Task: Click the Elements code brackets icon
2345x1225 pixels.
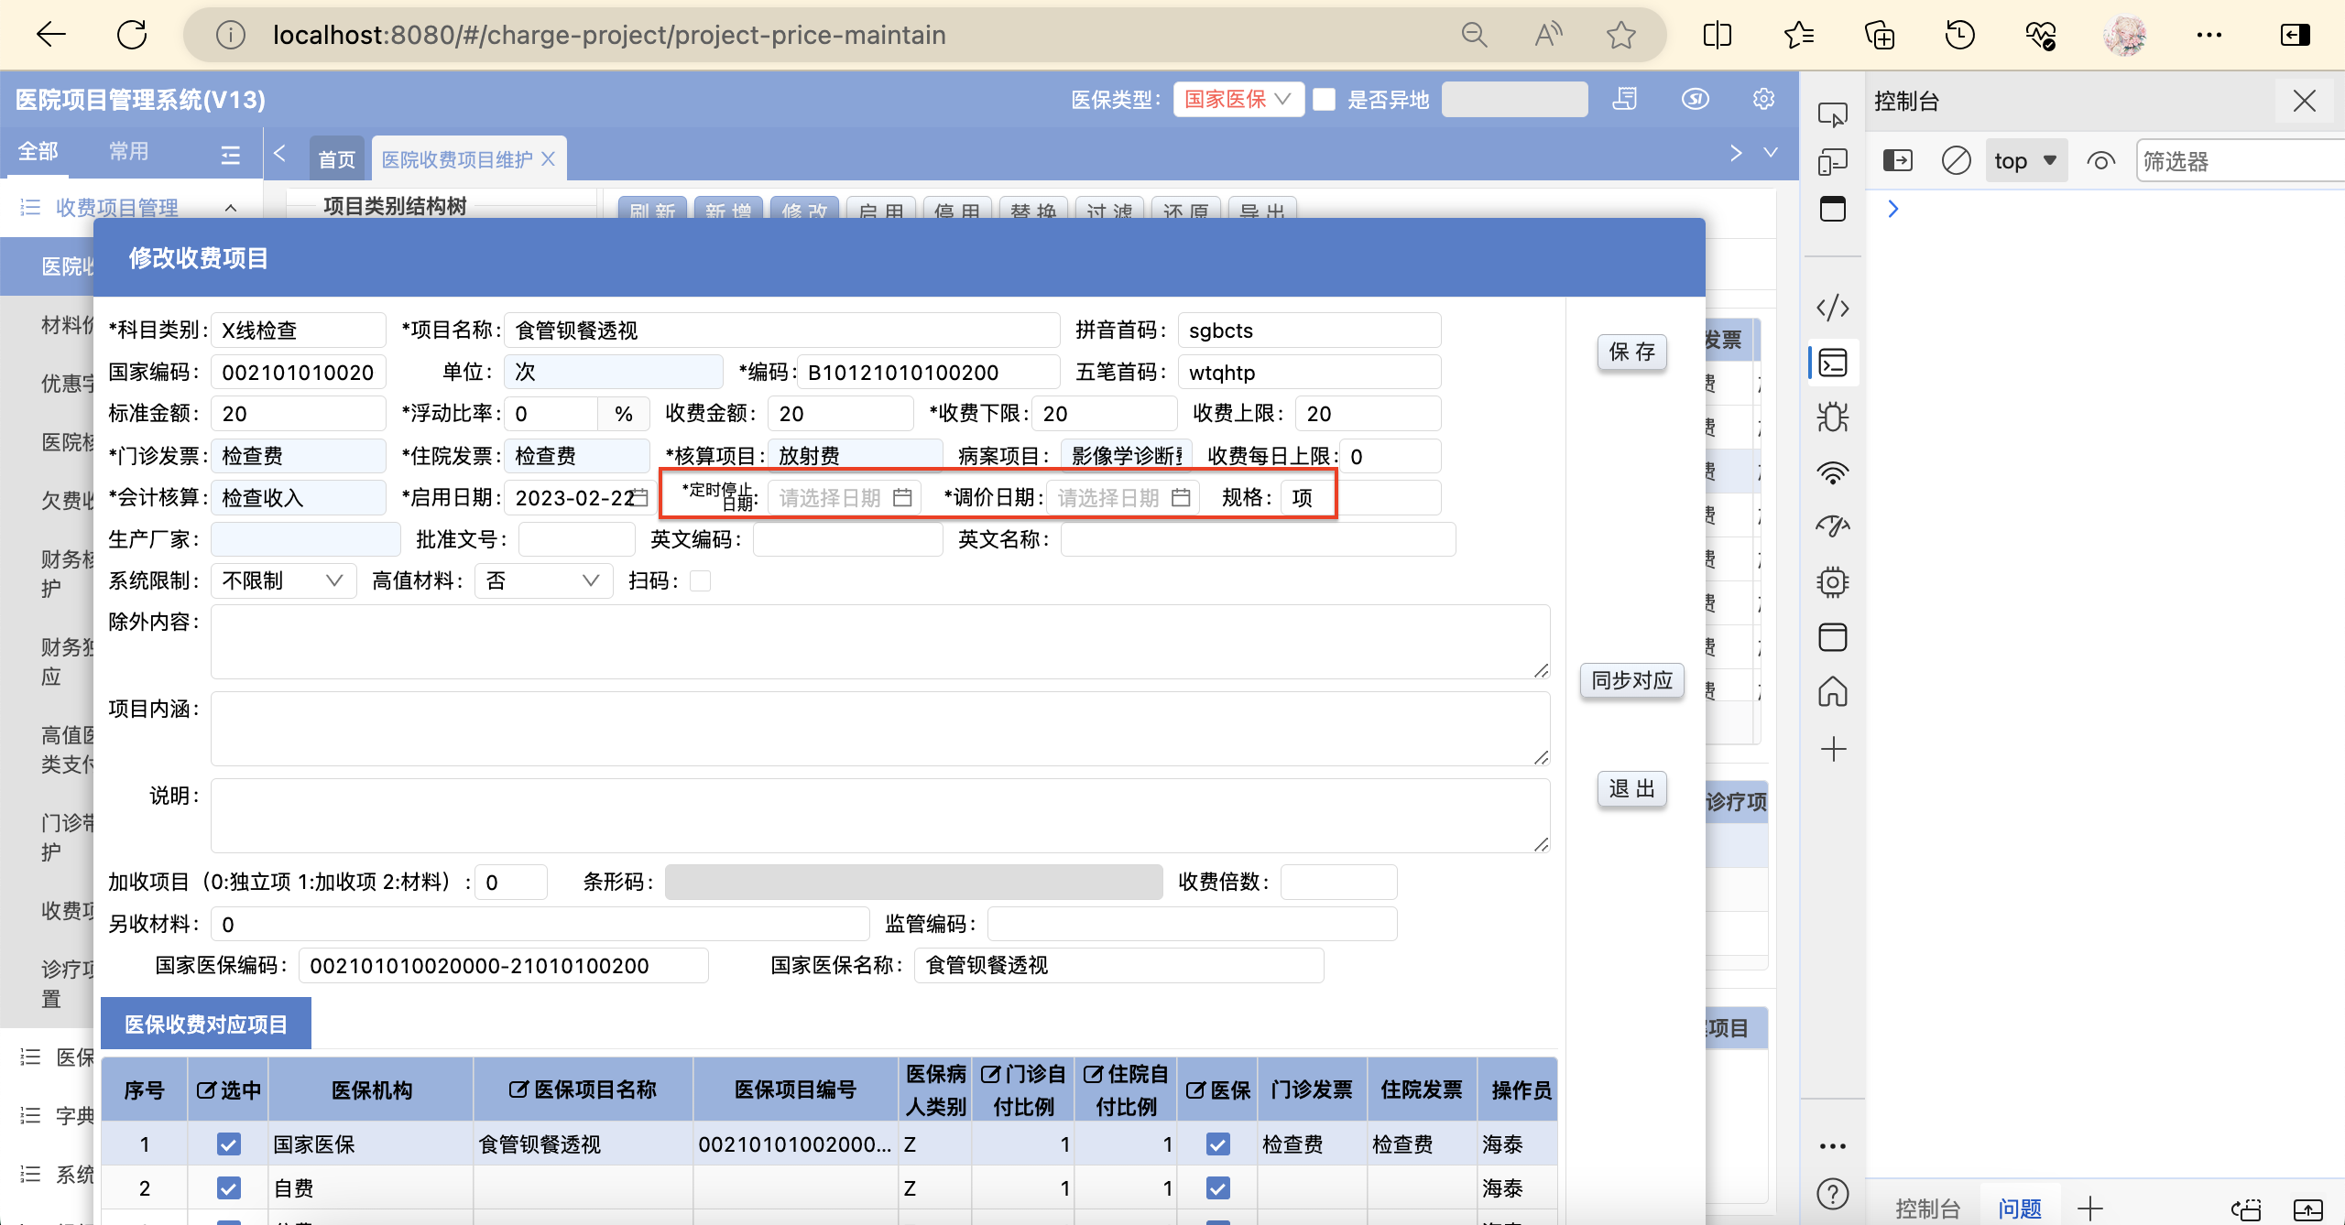Action: pos(1832,308)
